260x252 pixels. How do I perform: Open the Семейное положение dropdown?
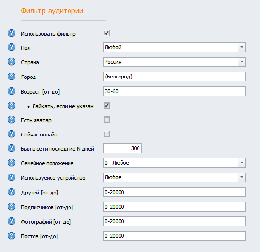[x=174, y=163]
